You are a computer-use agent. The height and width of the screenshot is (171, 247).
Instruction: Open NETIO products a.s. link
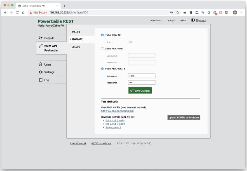(101, 143)
